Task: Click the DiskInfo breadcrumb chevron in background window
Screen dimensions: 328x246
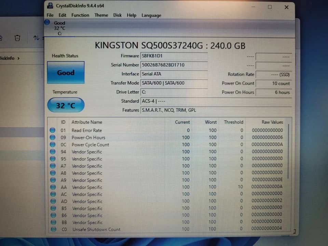Action: tap(18, 58)
